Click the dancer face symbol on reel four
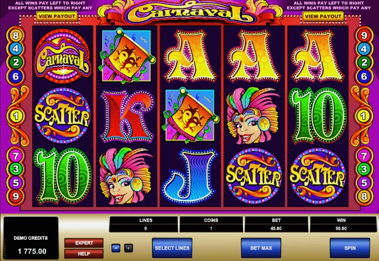The height and width of the screenshot is (261, 379). click(x=253, y=116)
